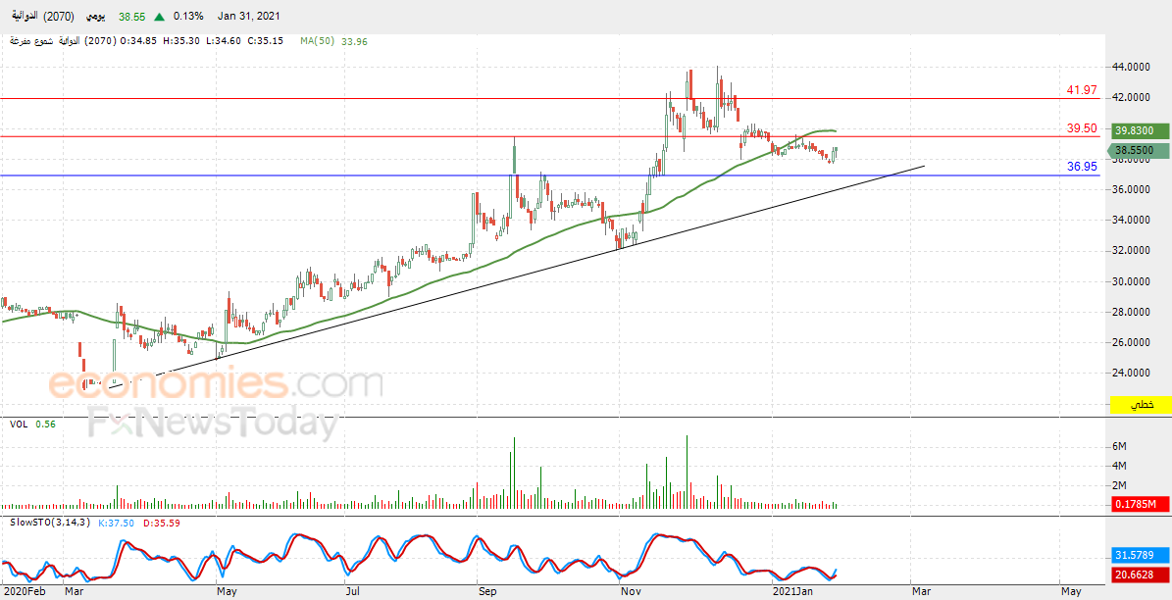Click the economies.com watermark link
Image resolution: width=1172 pixels, height=600 pixels.
215,385
